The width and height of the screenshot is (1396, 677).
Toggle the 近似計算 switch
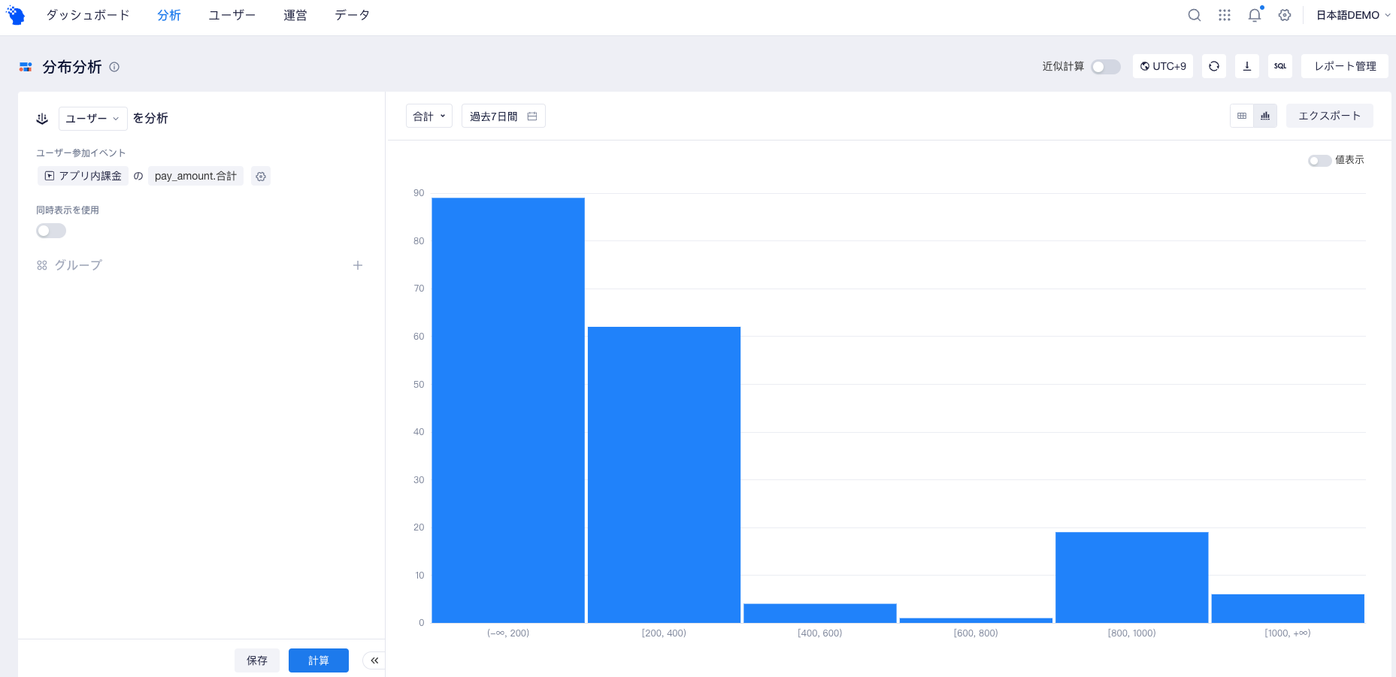coord(1106,67)
